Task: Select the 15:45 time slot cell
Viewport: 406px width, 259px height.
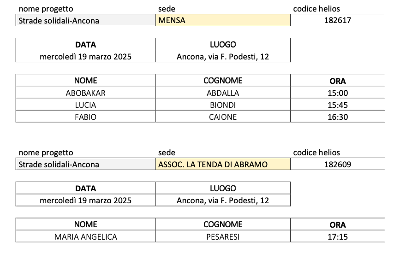Action: pyautogui.click(x=338, y=105)
